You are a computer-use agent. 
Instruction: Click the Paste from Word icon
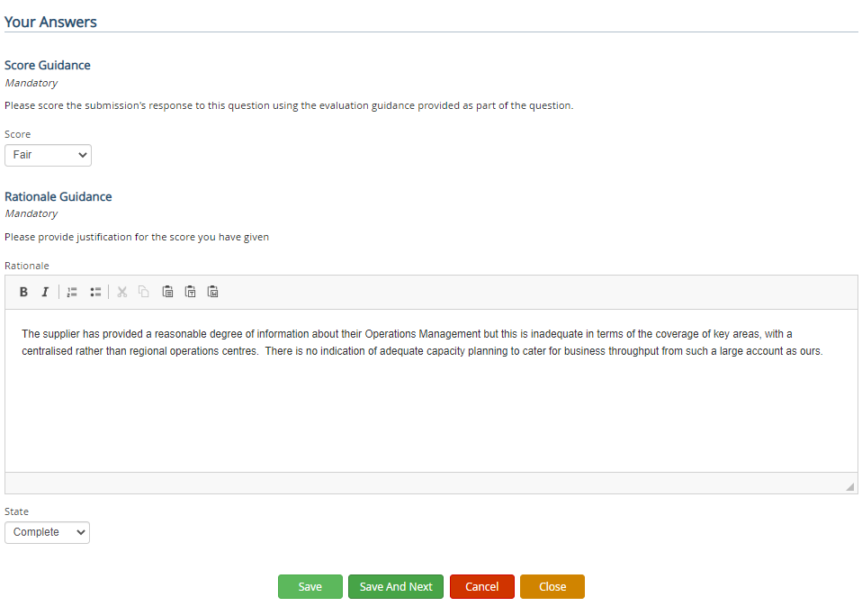[212, 291]
